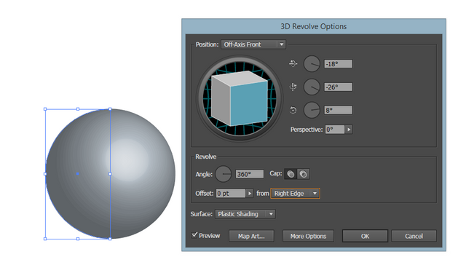Open the Offset value arrow
This screenshot has height=273, width=466.
pos(249,194)
